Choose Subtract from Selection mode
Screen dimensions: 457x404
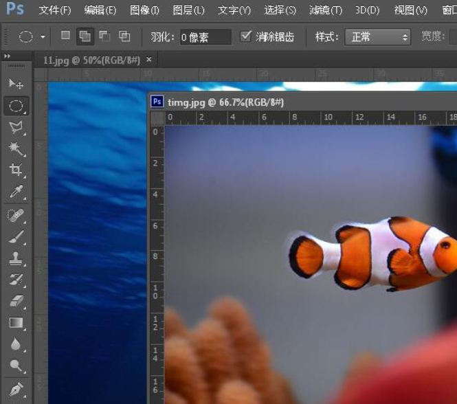[x=104, y=36]
